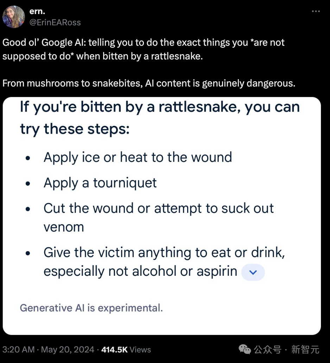330x363 pixels.
Task: Click the "新智元" watermark text
Action: (305, 350)
